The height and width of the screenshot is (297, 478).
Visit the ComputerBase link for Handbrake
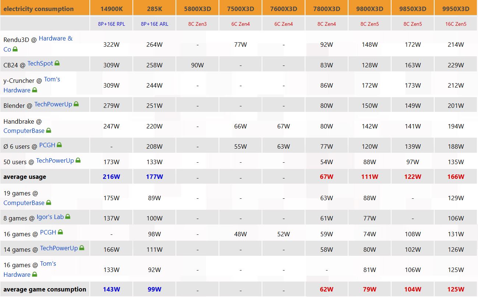tap(24, 131)
